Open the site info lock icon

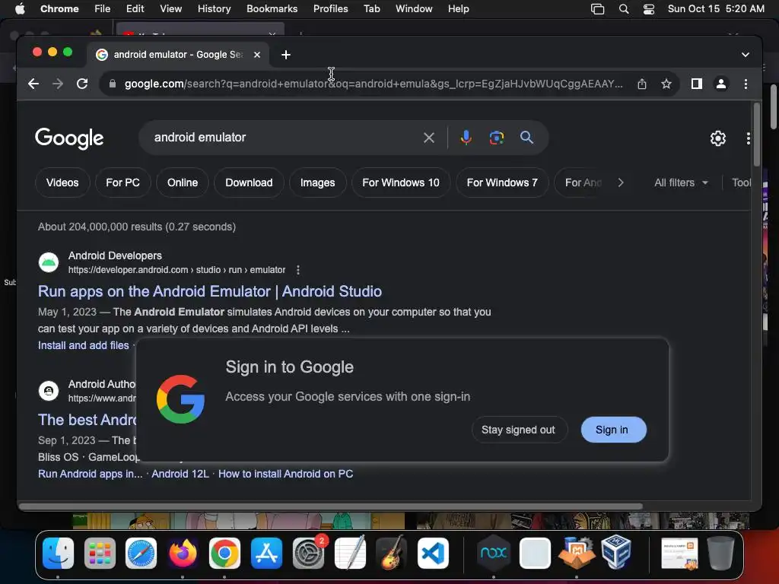113,84
